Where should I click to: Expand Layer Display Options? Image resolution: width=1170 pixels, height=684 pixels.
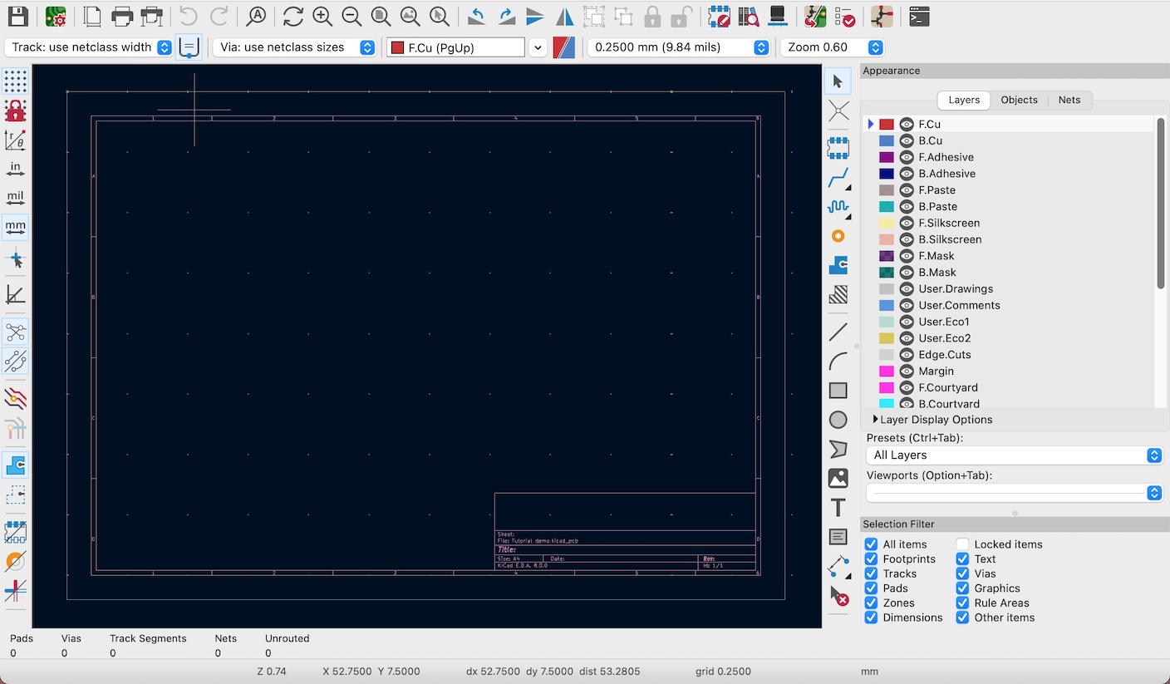932,420
